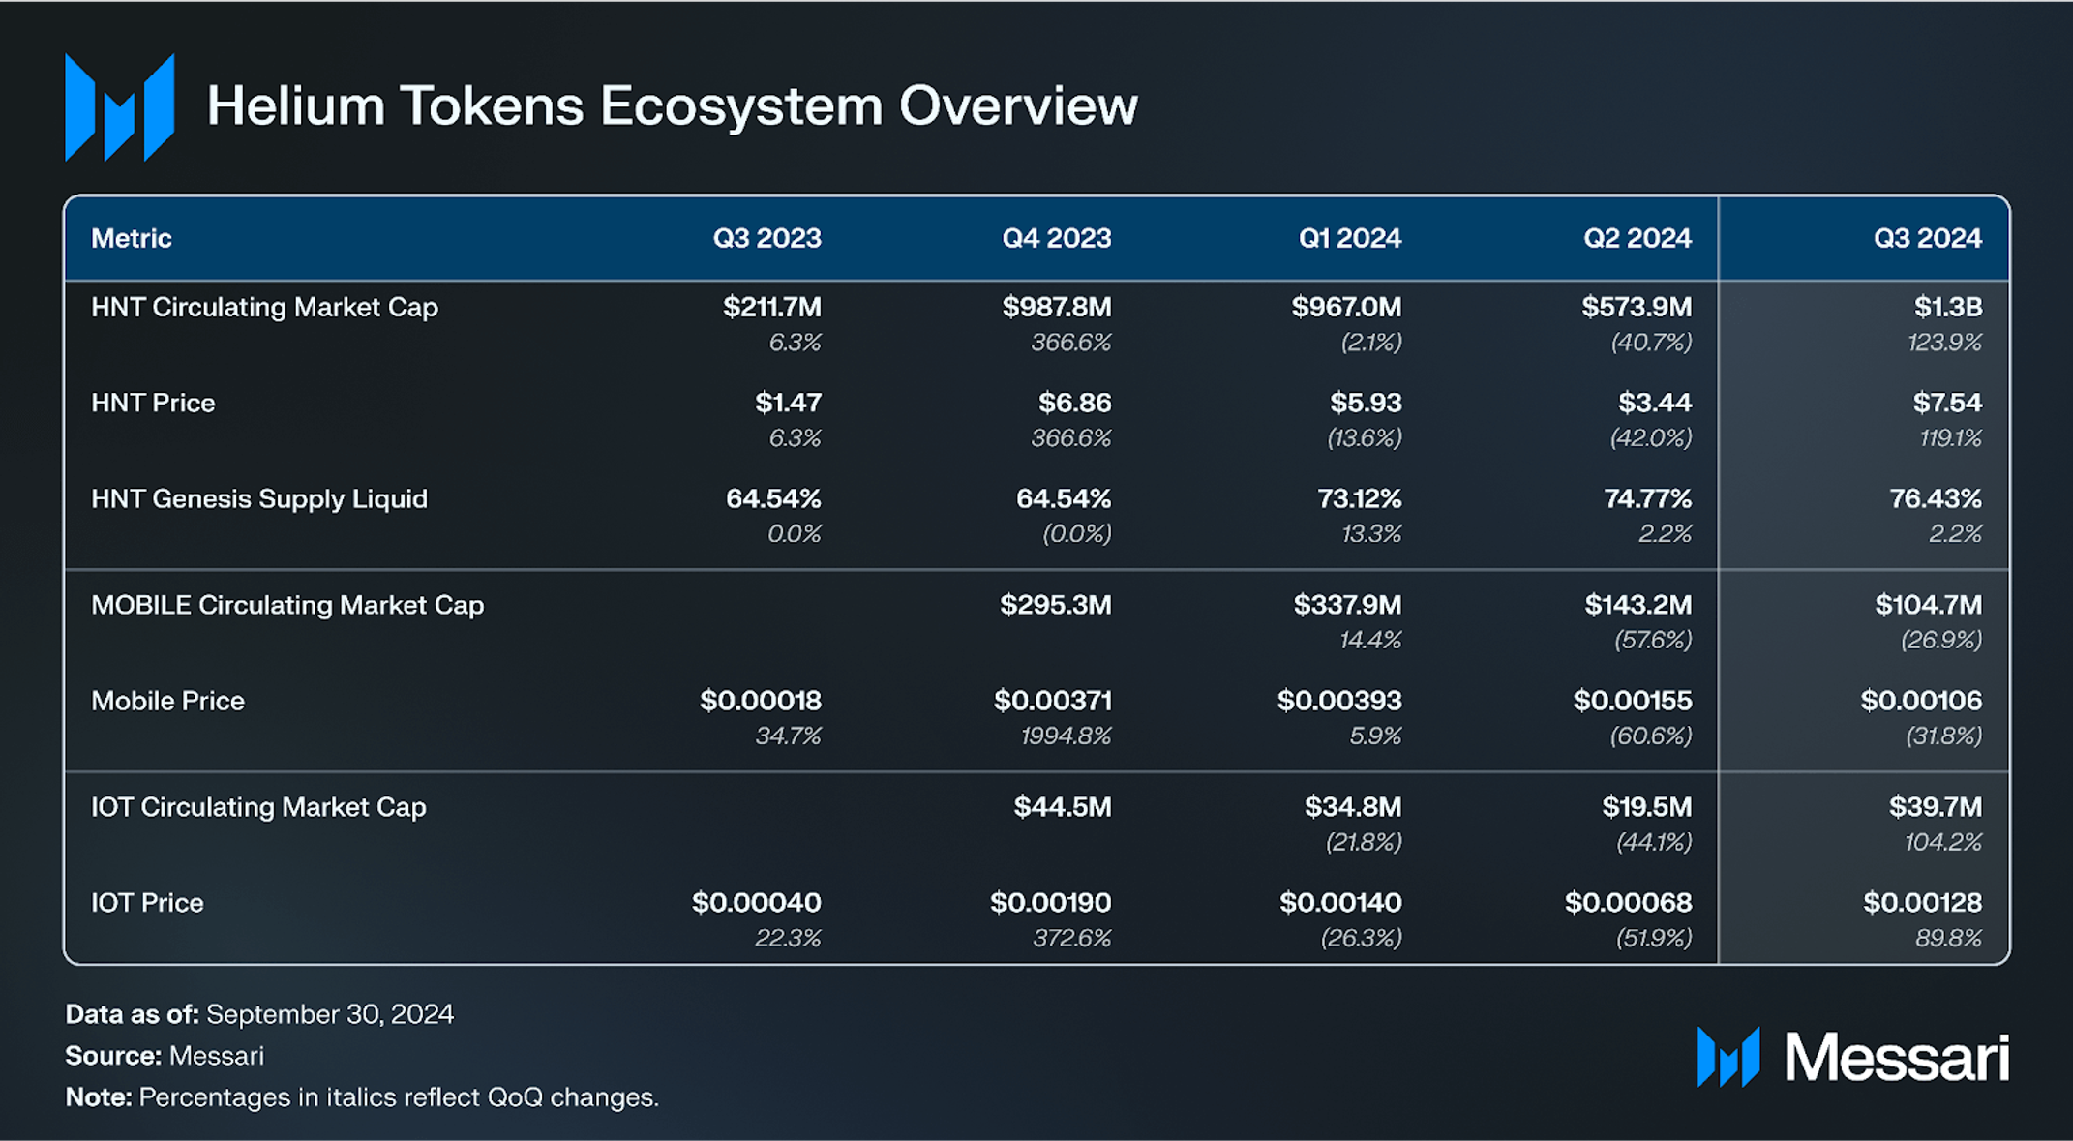Click the IOT Price row label

147,903
